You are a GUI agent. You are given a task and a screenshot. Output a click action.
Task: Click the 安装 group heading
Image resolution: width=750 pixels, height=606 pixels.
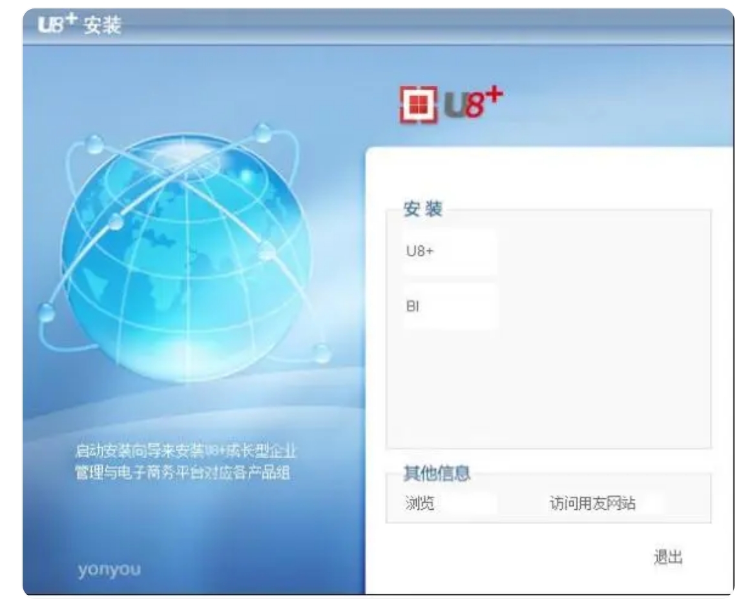pyautogui.click(x=423, y=209)
